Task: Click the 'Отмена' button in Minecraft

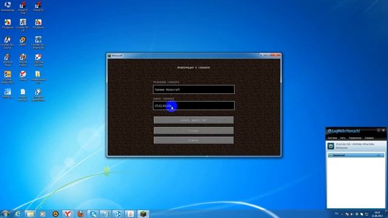Action: pos(193,140)
